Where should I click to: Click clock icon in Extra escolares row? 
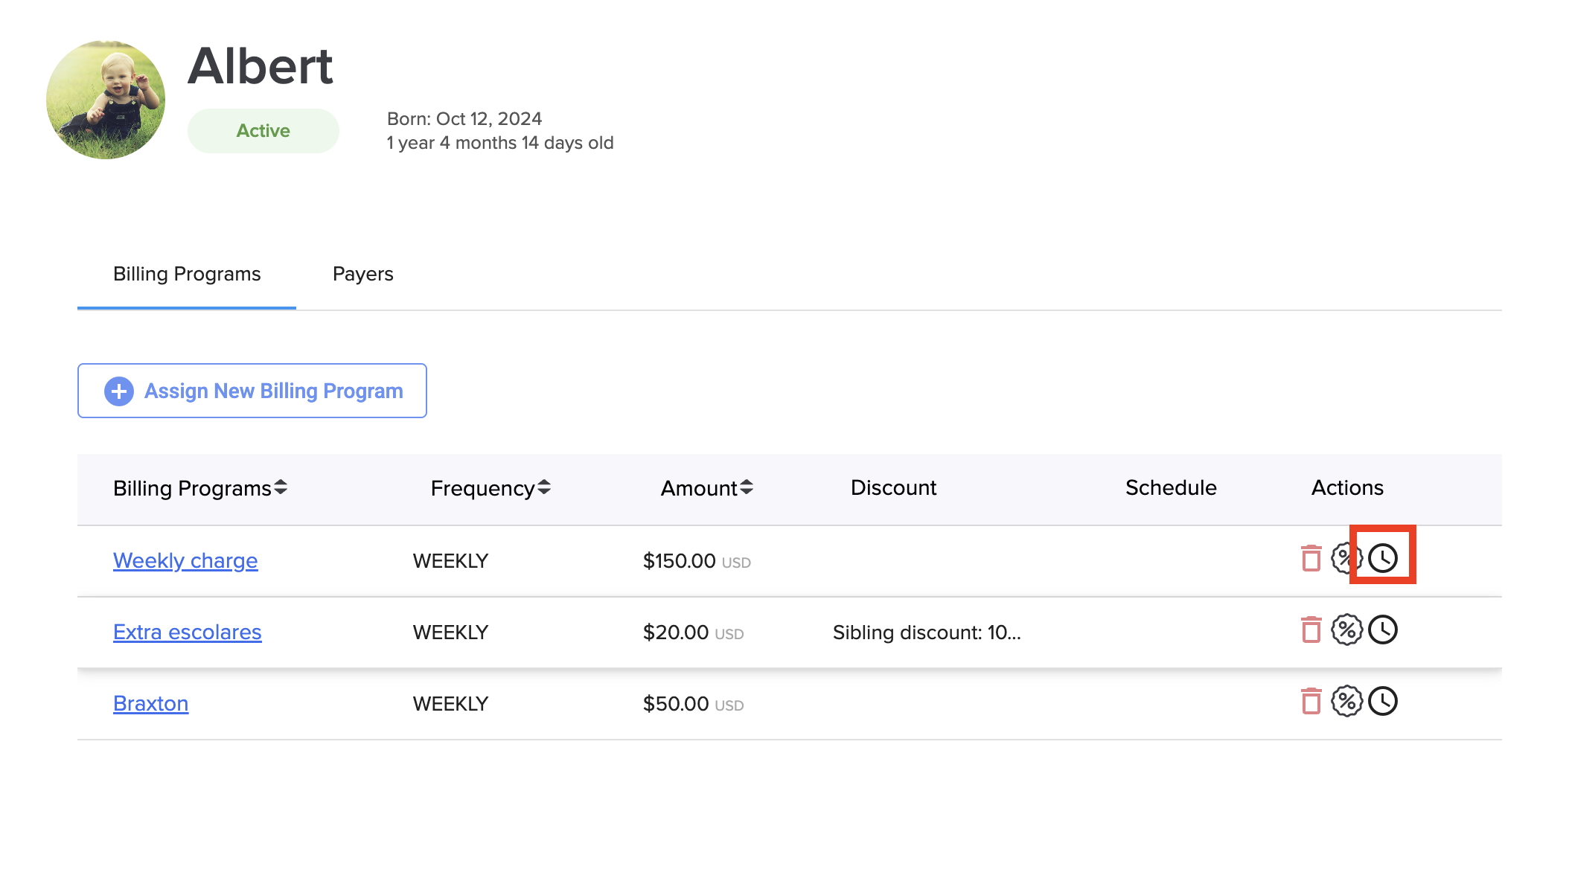(1383, 630)
